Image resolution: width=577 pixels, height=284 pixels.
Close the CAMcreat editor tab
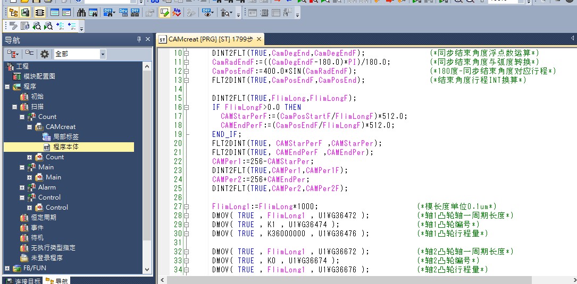coord(259,39)
